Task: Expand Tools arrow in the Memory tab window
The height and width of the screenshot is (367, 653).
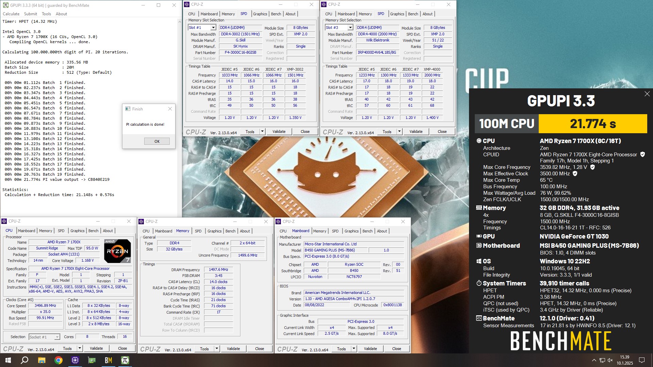Action: pos(217,349)
